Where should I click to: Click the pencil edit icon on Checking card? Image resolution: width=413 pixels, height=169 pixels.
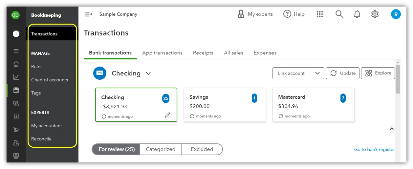167,115
